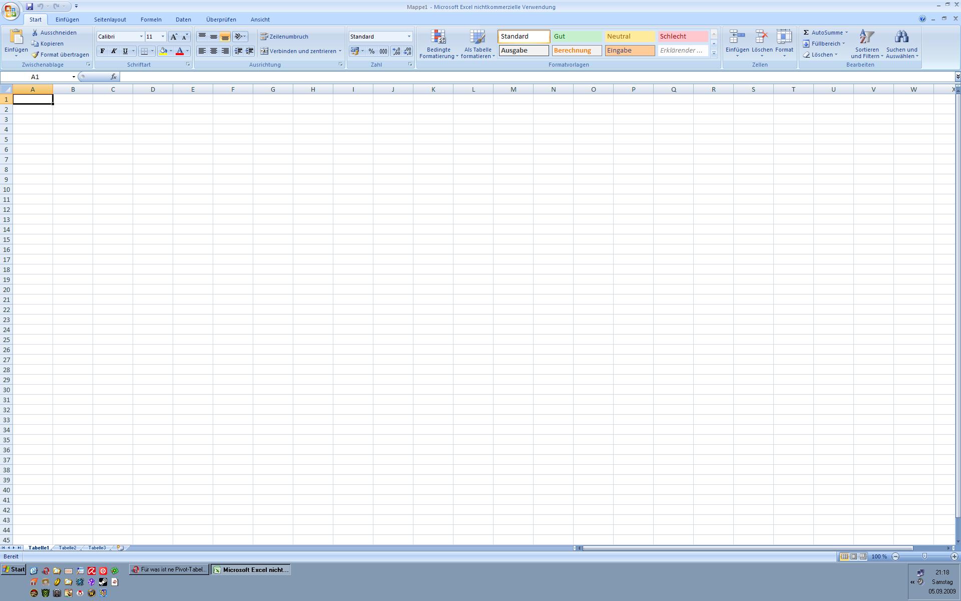Click the Als Tabelle formatieren icon
Screen dimensions: 961x601
point(477,38)
